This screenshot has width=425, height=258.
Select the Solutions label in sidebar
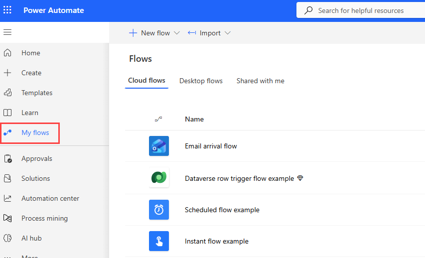tap(36, 178)
